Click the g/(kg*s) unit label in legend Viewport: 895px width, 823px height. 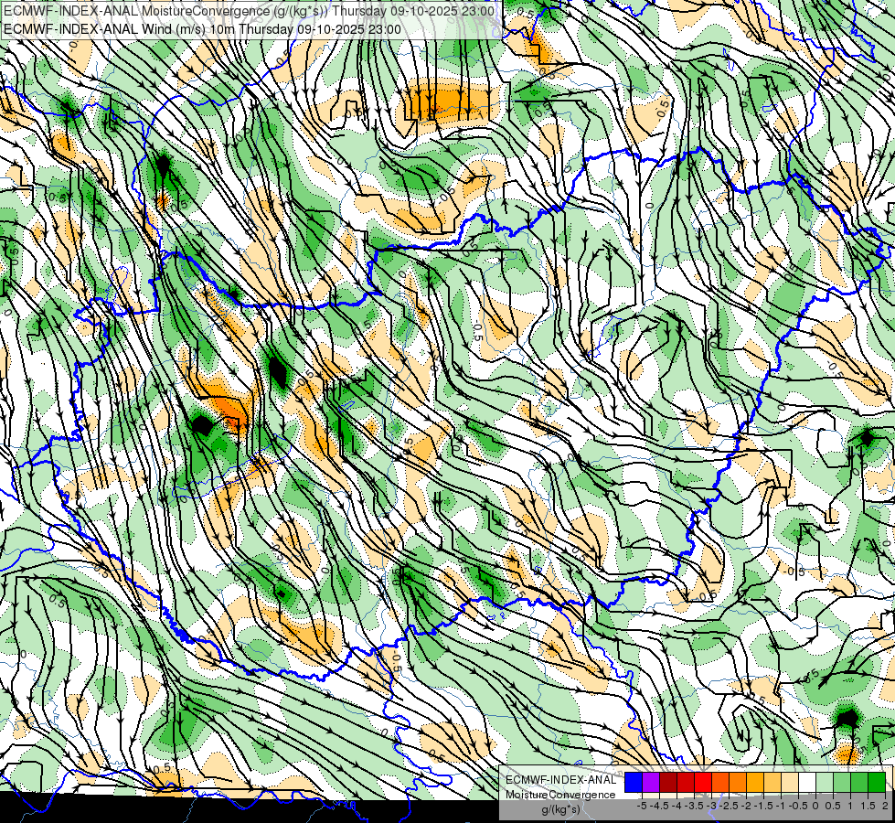point(561,810)
